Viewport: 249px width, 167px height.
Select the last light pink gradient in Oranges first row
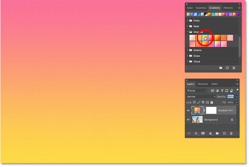coord(230,38)
